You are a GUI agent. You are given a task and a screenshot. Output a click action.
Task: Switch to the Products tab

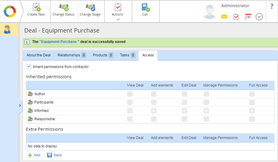(103, 55)
